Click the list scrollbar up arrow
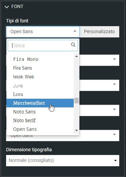The image size is (126, 177). tap(77, 56)
